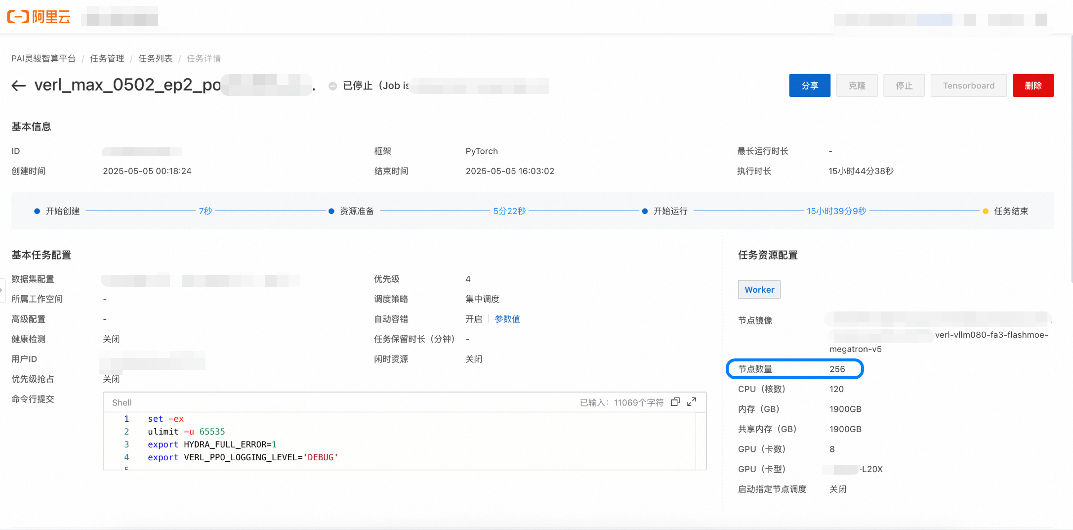Open Tensorboard for this job

point(968,86)
